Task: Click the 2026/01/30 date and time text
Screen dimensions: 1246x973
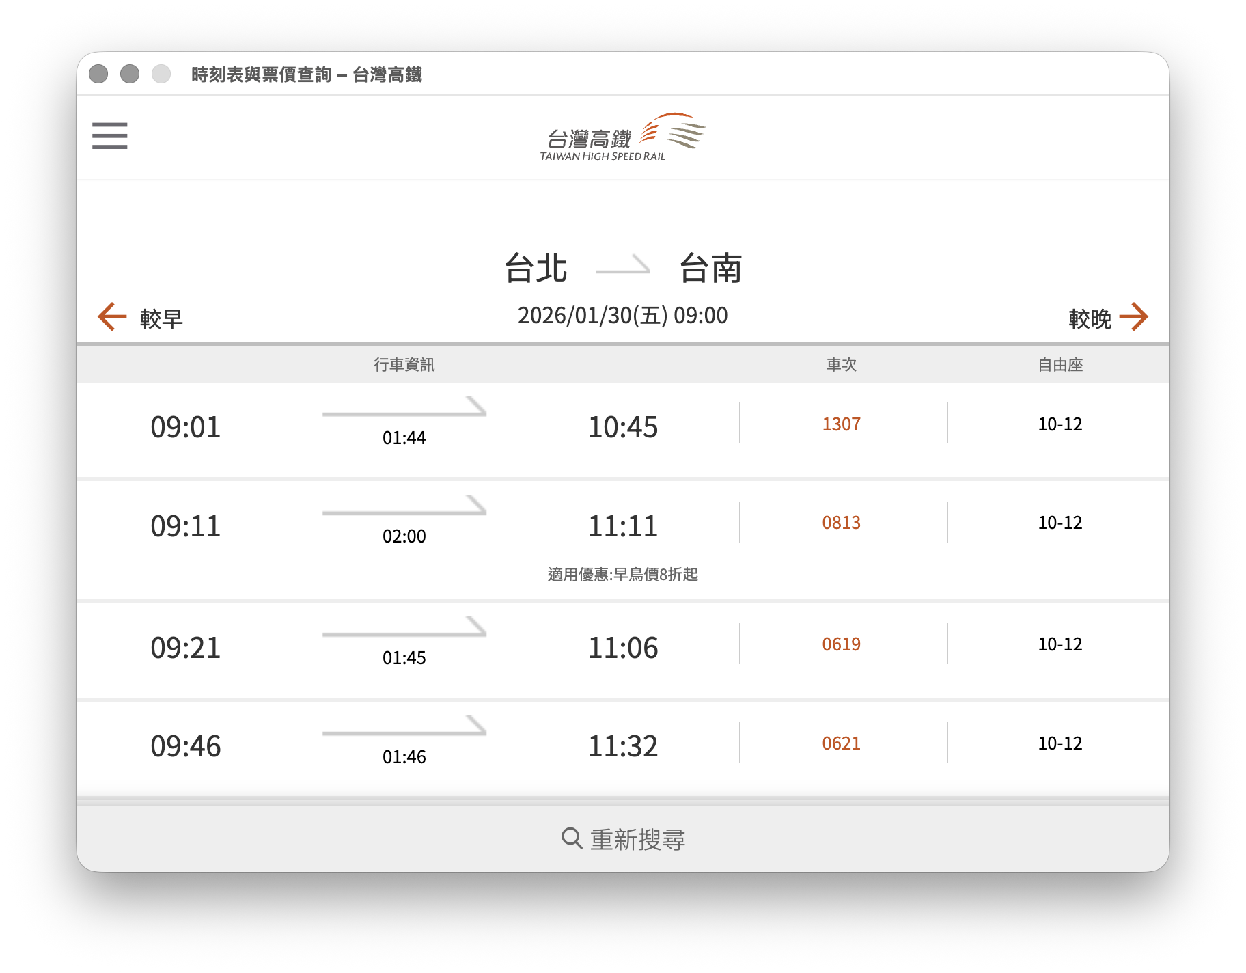Action: pos(622,316)
